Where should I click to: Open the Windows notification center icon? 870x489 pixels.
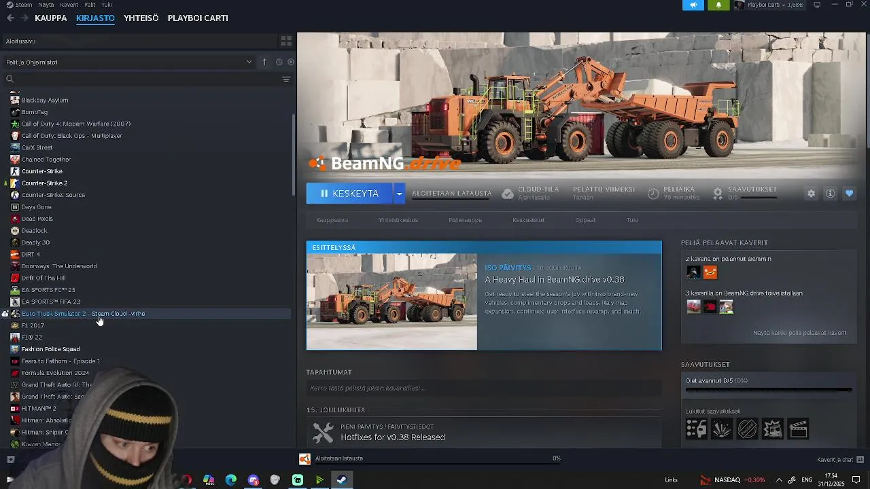click(856, 479)
